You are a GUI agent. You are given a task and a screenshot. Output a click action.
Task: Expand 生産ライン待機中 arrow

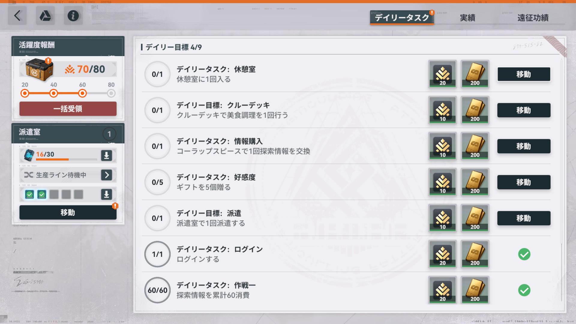point(106,175)
